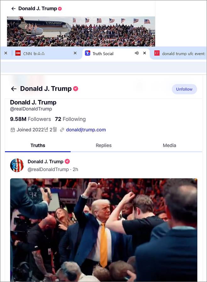Image resolution: width=207 pixels, height=282 pixels.
Task: View the 72 Following list
Action: 70,119
